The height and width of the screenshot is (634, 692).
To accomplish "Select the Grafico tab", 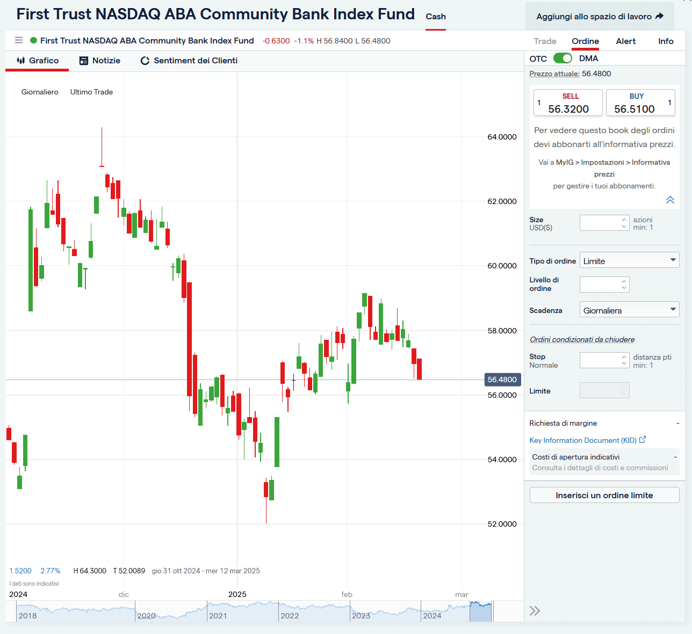I will click(37, 61).
